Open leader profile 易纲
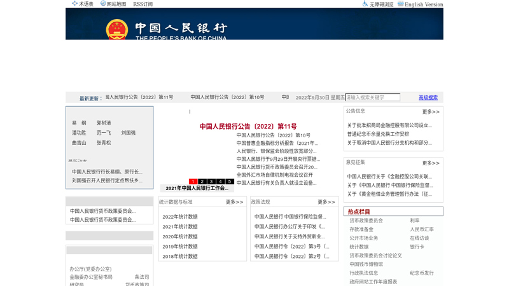The height and width of the screenshot is (286, 509). coord(79,123)
